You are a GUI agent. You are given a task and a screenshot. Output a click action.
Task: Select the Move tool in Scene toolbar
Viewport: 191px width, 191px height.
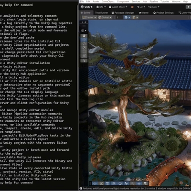click(84, 40)
